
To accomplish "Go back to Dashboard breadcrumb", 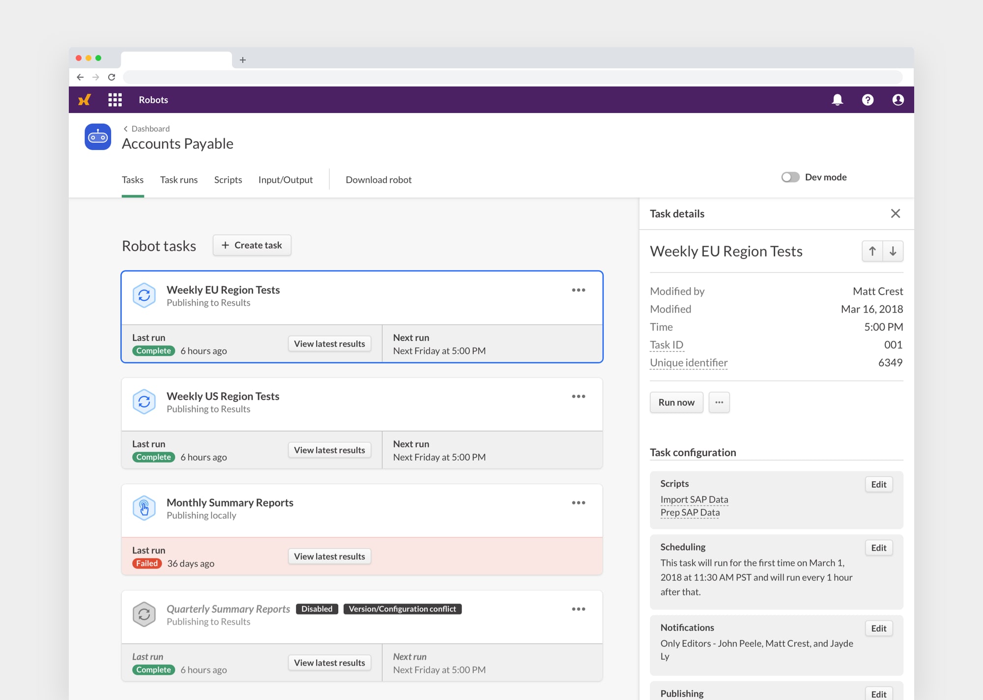I will click(146, 129).
